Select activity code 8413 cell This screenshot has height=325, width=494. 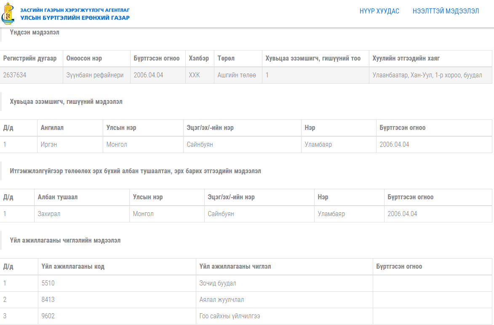48,300
